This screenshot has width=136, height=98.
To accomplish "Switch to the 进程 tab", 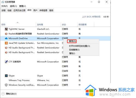I will pyautogui.click(x=4, y=10).
